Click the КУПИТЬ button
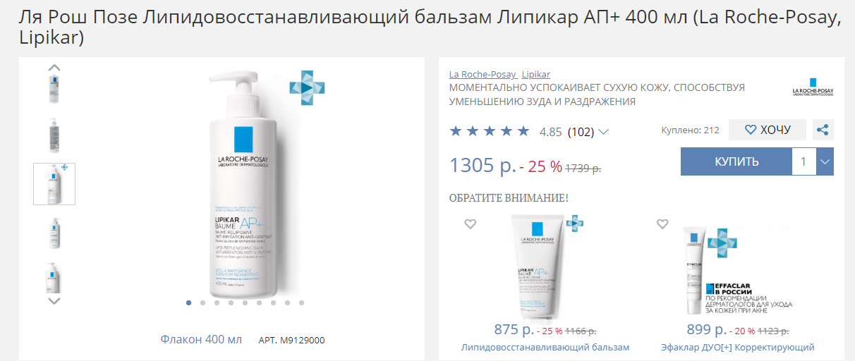The width and height of the screenshot is (855, 361). click(736, 161)
